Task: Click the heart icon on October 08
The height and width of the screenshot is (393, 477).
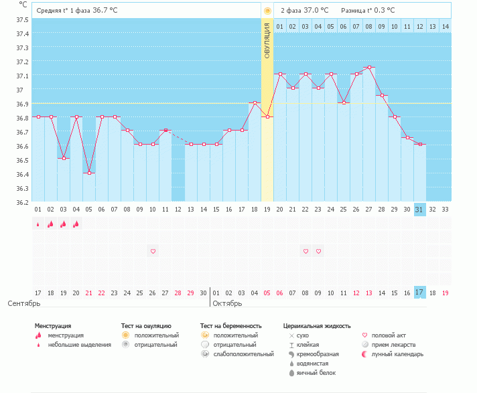Action: point(305,251)
